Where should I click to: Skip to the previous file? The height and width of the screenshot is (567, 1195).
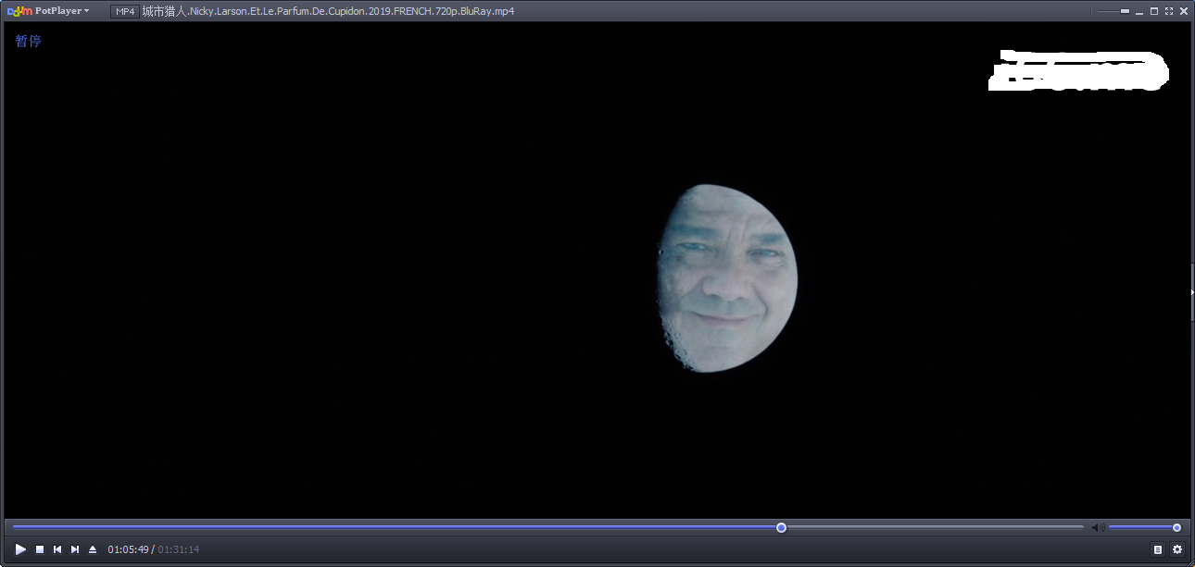coord(57,549)
